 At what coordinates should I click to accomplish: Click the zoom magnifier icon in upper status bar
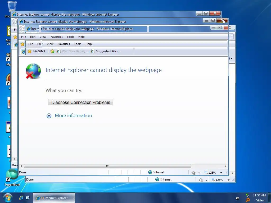click(x=206, y=172)
